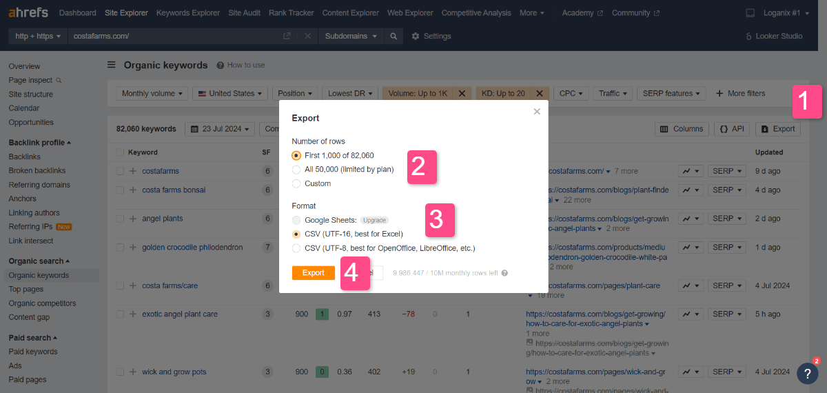Open Monthly volume filter dropdown
827x393 pixels.
pos(152,93)
